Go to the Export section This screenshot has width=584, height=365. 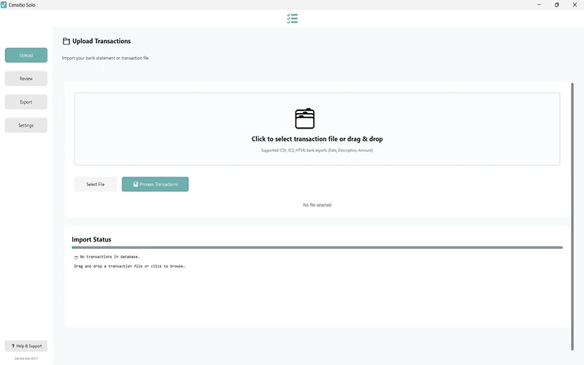click(26, 102)
